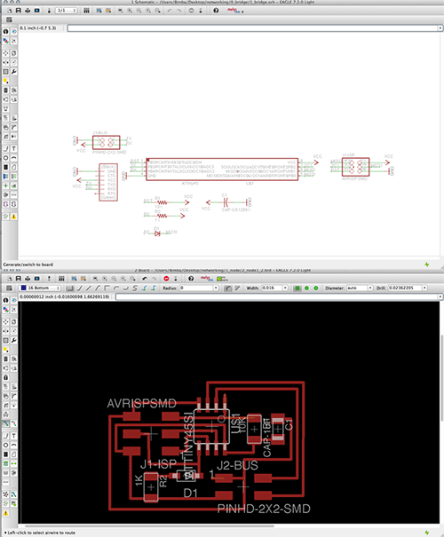Select the last blue follow-me bend style

154,288
